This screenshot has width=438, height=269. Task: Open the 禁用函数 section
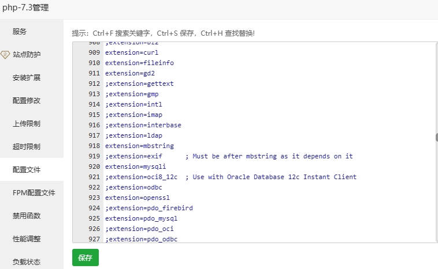(x=27, y=216)
